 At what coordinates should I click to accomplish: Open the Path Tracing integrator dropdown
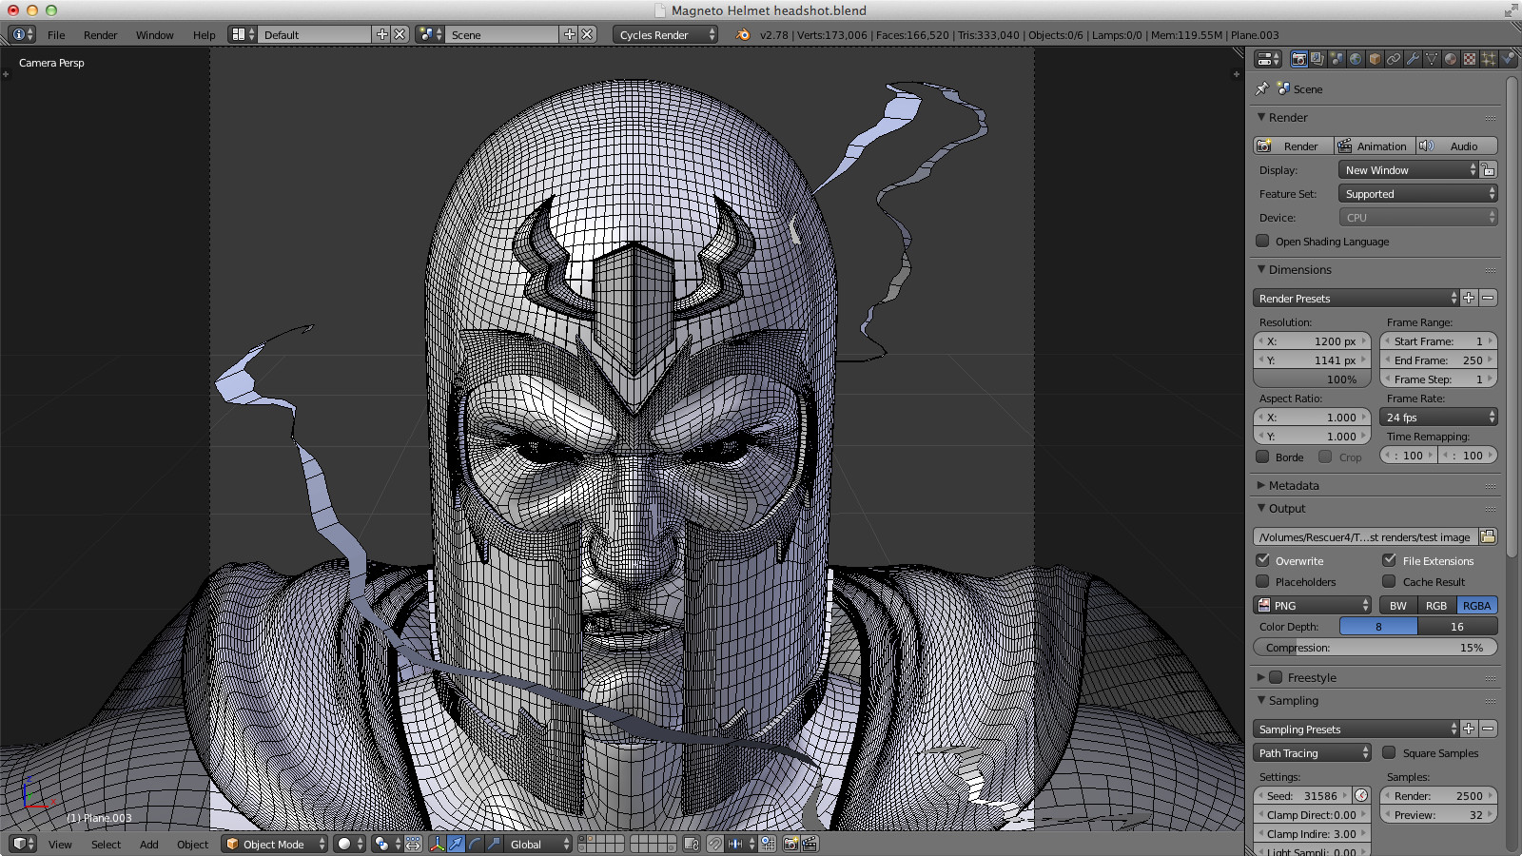(1312, 752)
